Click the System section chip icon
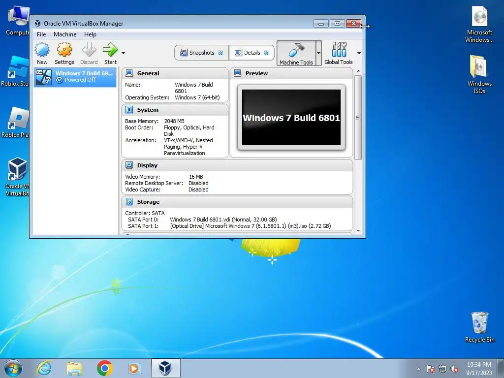 click(129, 110)
